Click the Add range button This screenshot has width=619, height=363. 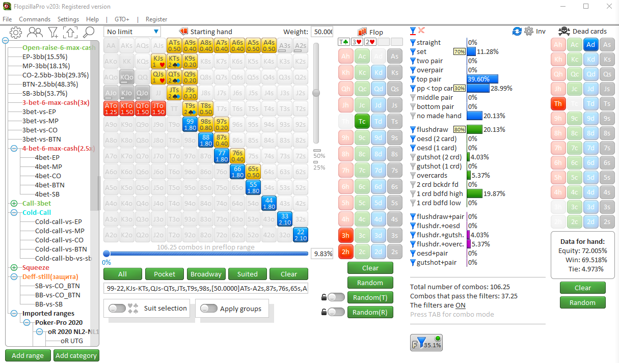tap(28, 355)
